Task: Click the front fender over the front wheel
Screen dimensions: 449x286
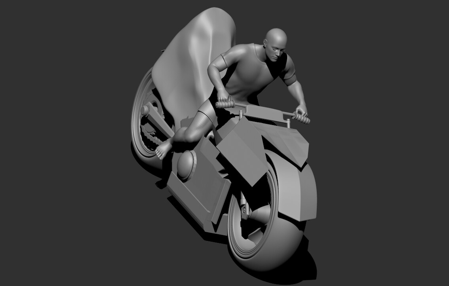Action: point(295,186)
